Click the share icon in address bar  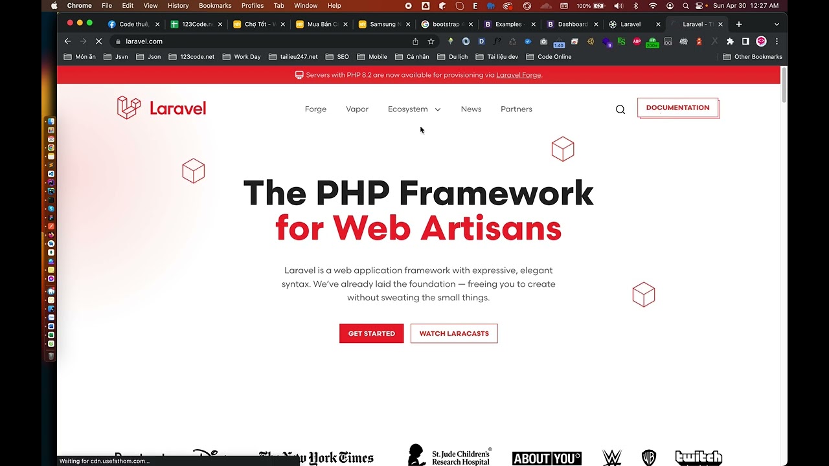click(x=415, y=41)
